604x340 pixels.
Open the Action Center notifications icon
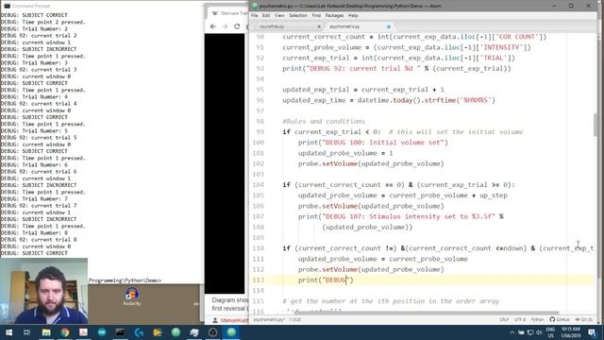[x=593, y=332]
